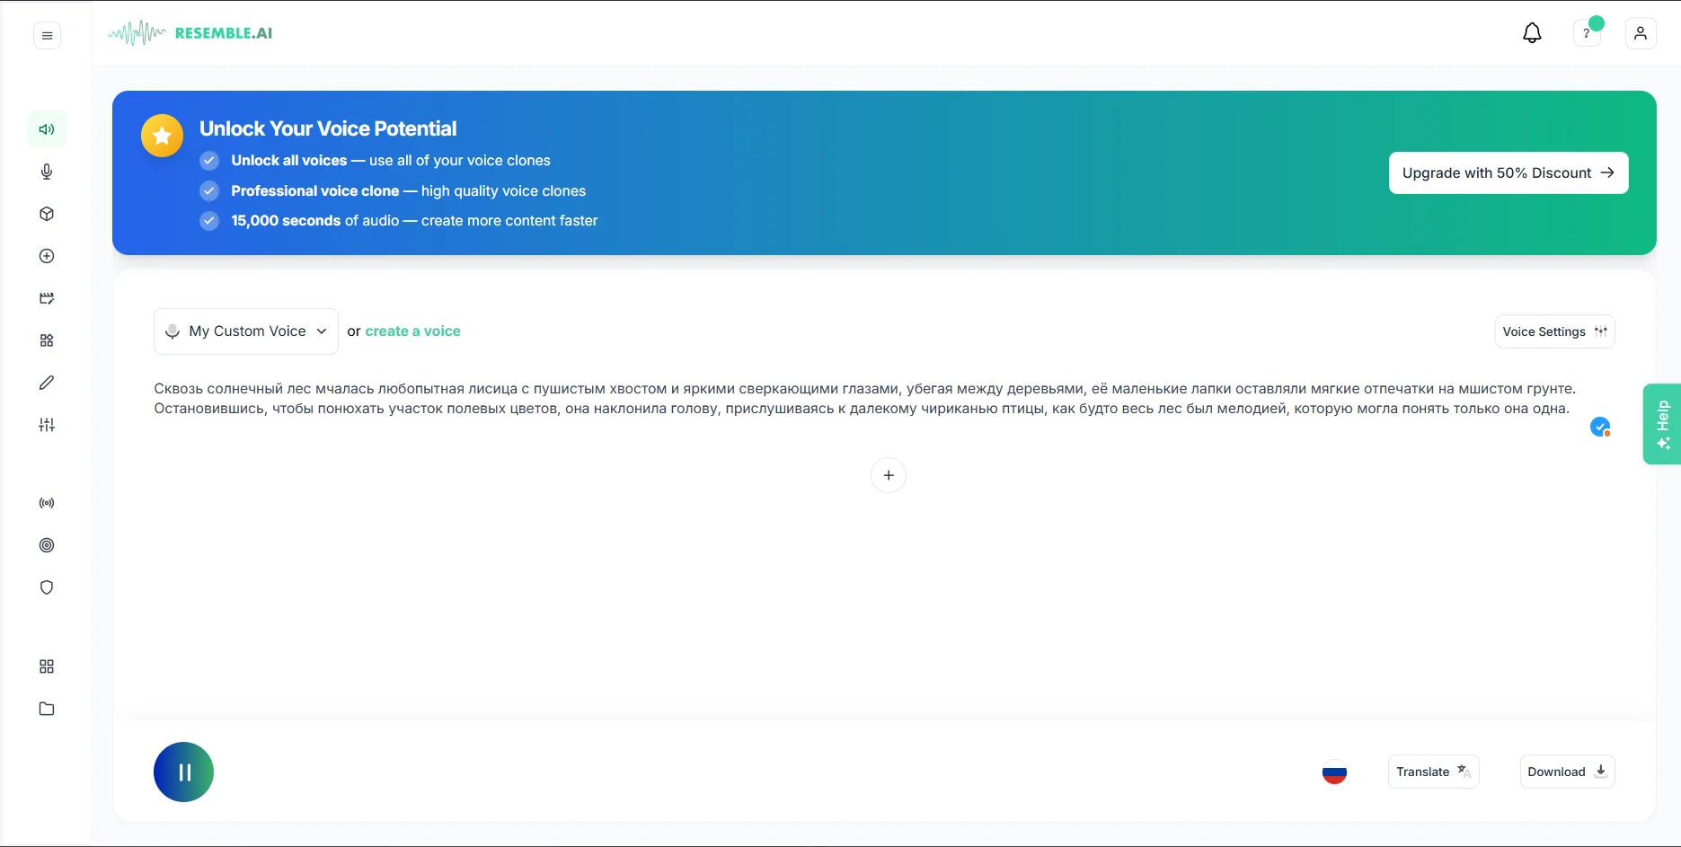Viewport: 1681px width, 847px height.
Task: Click the gold star badge in banner
Action: click(162, 136)
